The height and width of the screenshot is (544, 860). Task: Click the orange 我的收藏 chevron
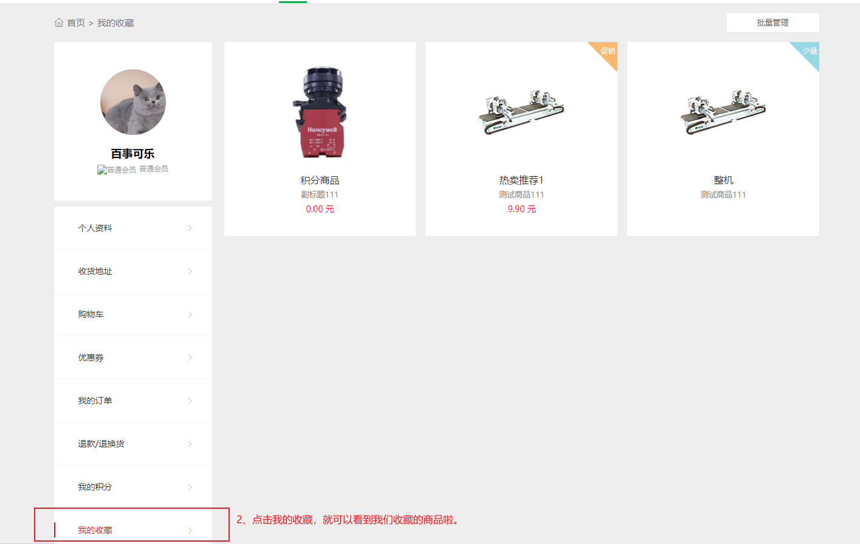(x=190, y=531)
